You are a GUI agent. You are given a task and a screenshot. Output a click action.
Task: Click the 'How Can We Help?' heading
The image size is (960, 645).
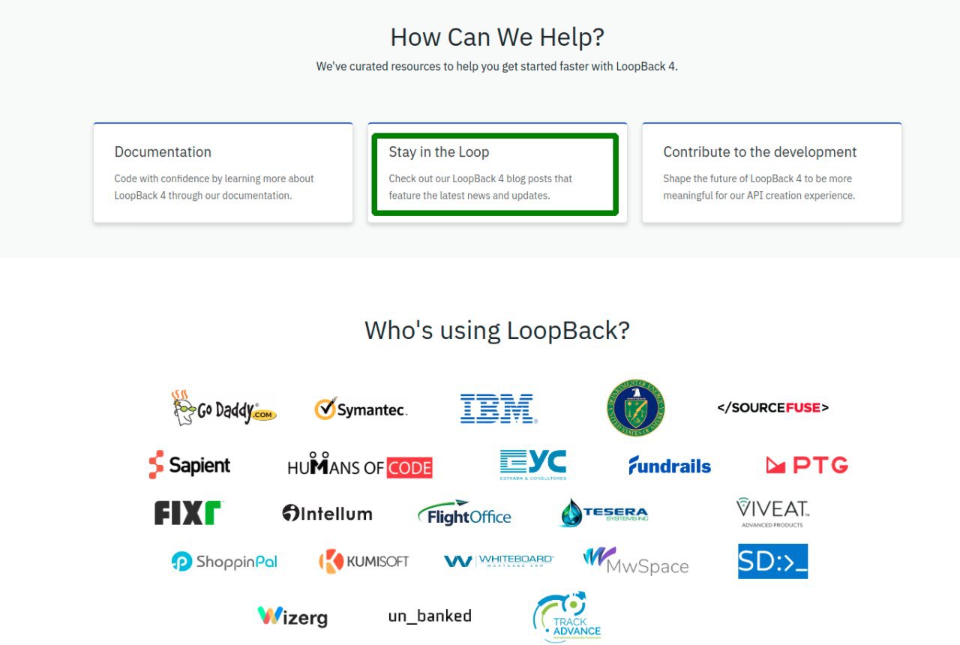[497, 37]
